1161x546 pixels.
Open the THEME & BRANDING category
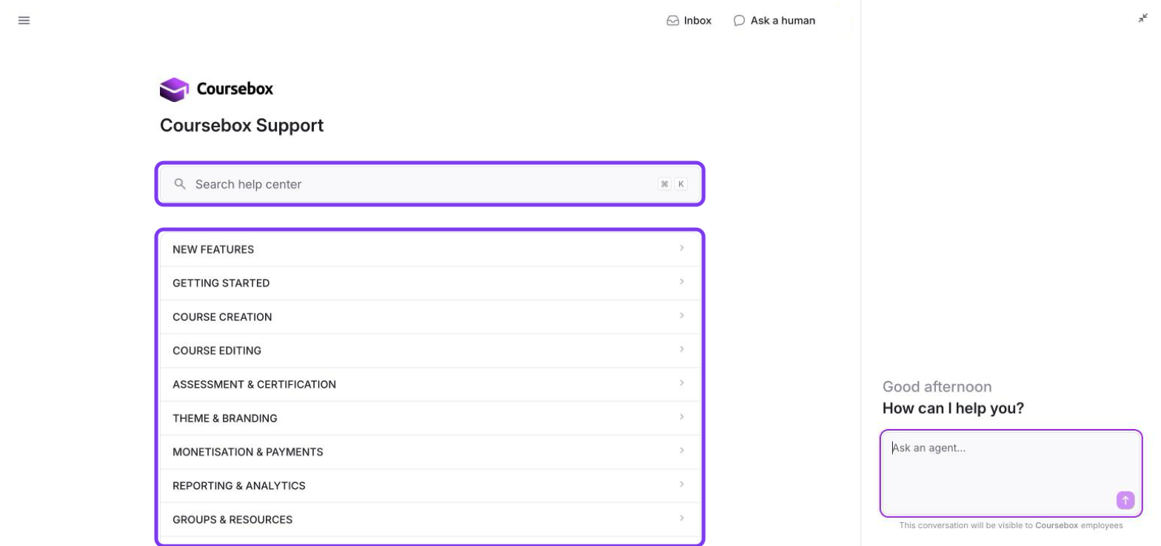(x=429, y=418)
